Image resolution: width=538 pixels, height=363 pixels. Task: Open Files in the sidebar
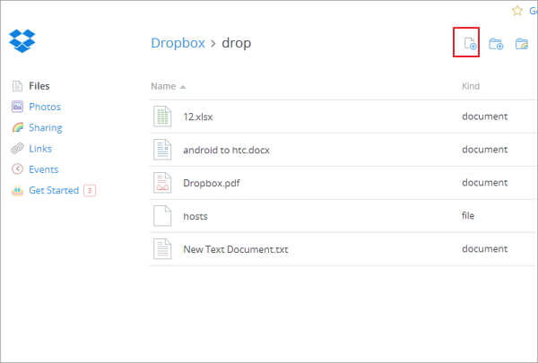coord(39,86)
